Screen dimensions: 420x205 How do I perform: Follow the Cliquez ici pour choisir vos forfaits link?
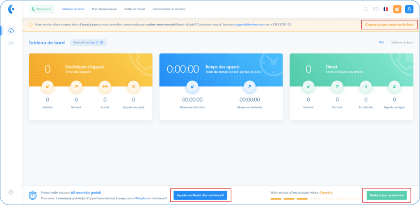click(389, 25)
